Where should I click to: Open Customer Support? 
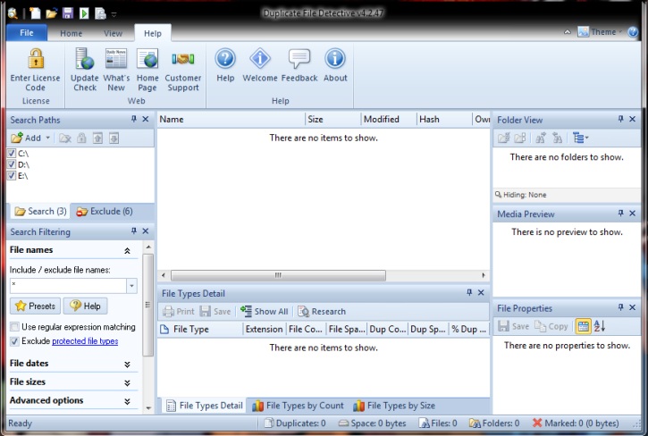[x=183, y=70]
